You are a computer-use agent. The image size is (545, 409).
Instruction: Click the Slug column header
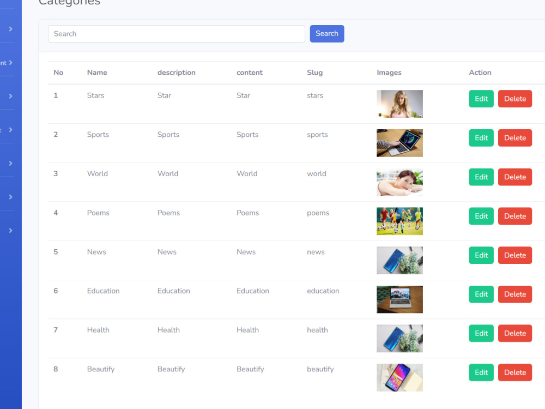tap(314, 73)
